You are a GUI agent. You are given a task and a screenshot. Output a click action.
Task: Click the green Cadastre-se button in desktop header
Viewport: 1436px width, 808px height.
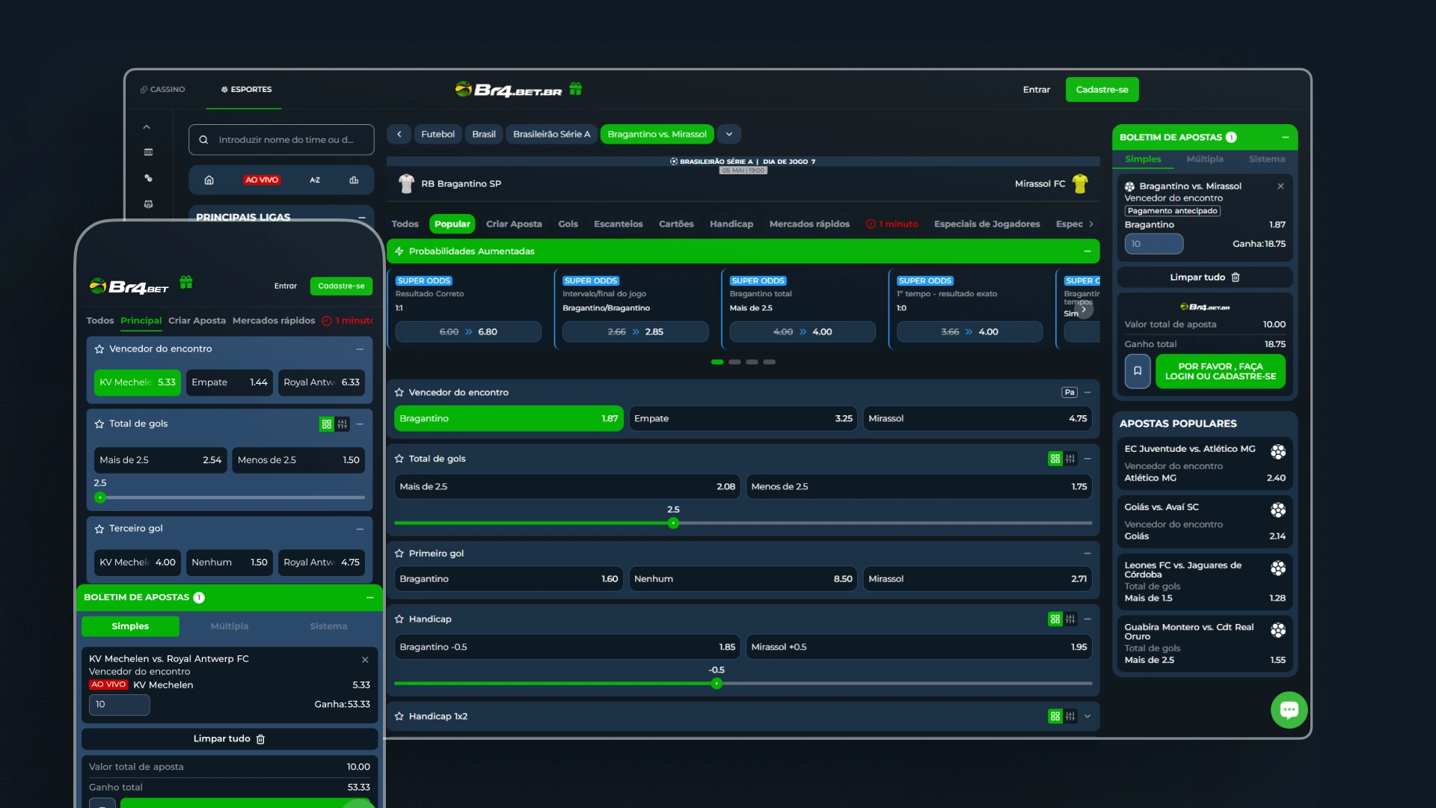(1102, 90)
